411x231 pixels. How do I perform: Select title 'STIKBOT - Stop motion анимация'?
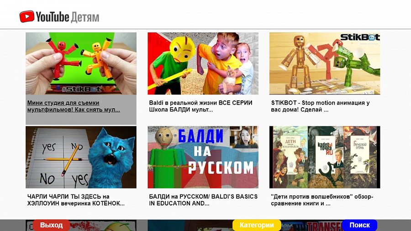(x=320, y=106)
